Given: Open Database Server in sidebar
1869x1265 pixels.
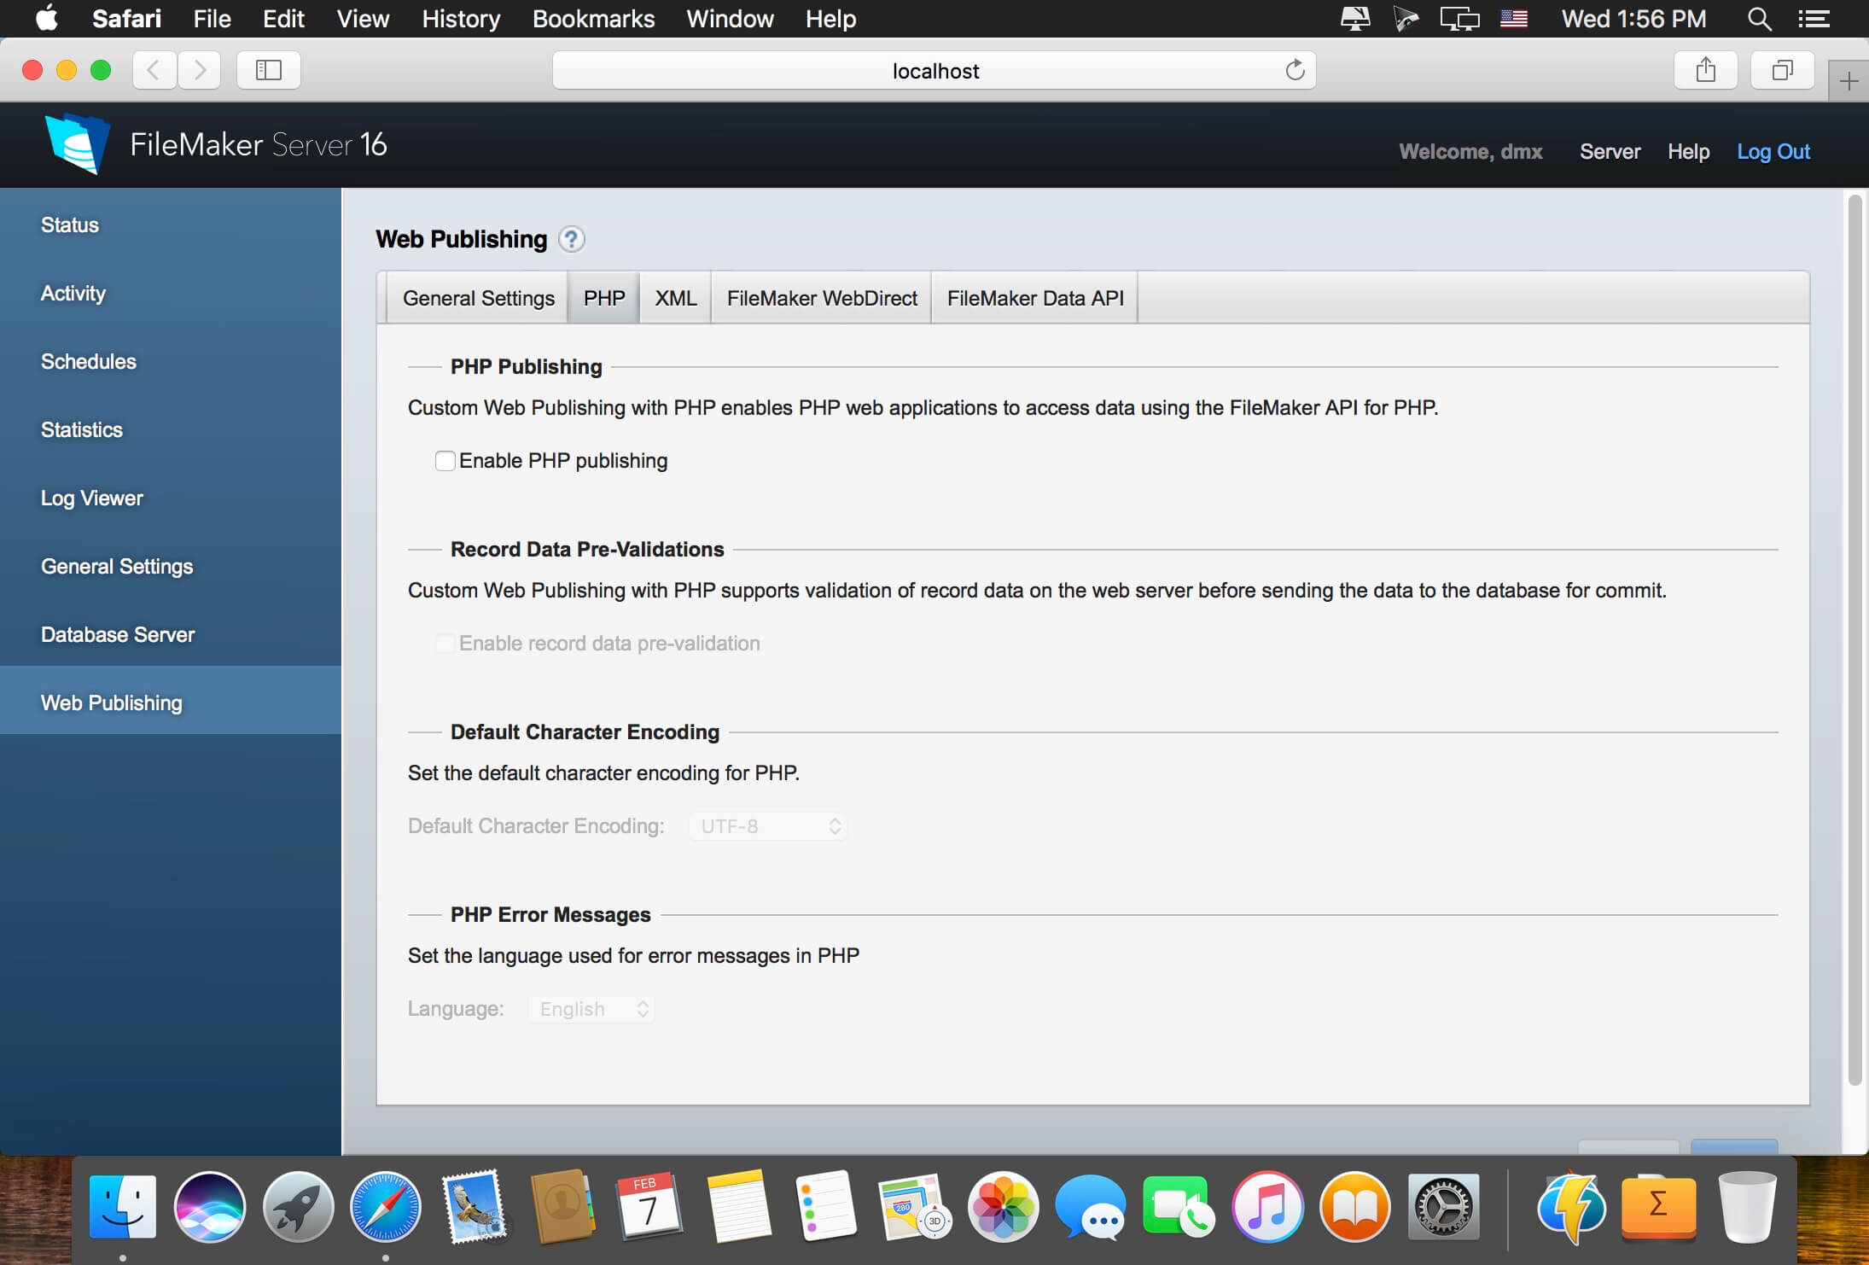Looking at the screenshot, I should (x=171, y=635).
